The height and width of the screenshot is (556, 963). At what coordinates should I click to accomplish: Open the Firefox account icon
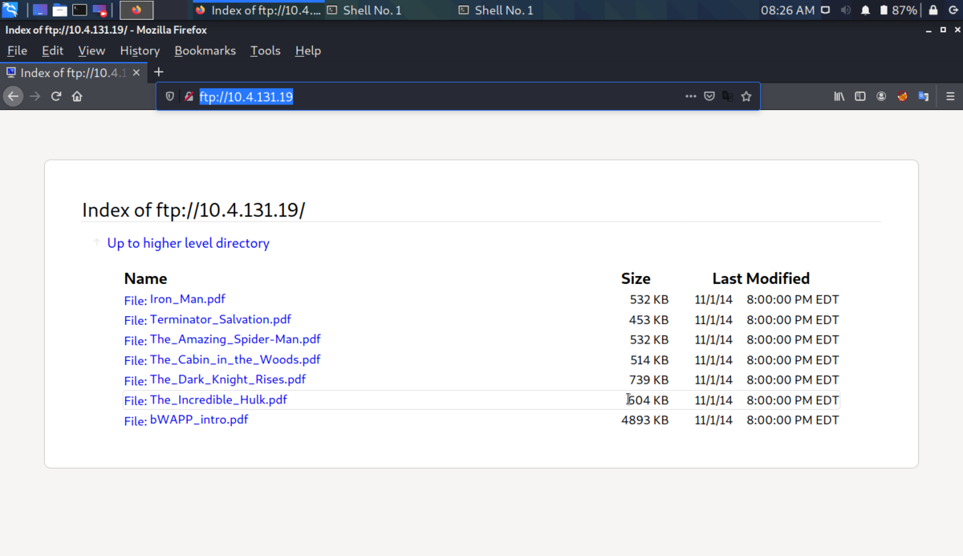[881, 96]
